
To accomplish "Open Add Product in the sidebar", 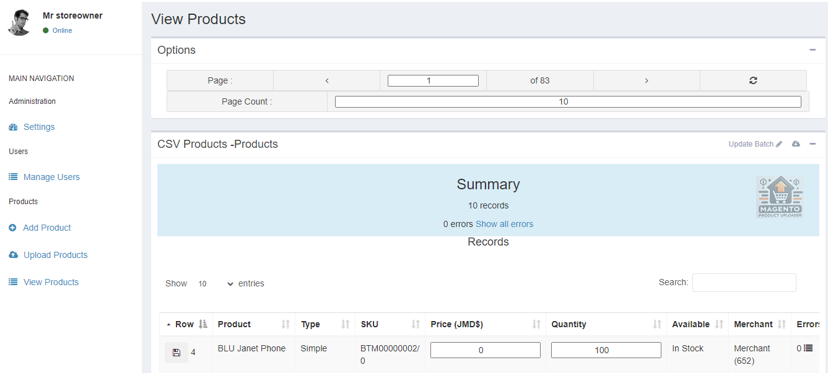I will click(47, 228).
